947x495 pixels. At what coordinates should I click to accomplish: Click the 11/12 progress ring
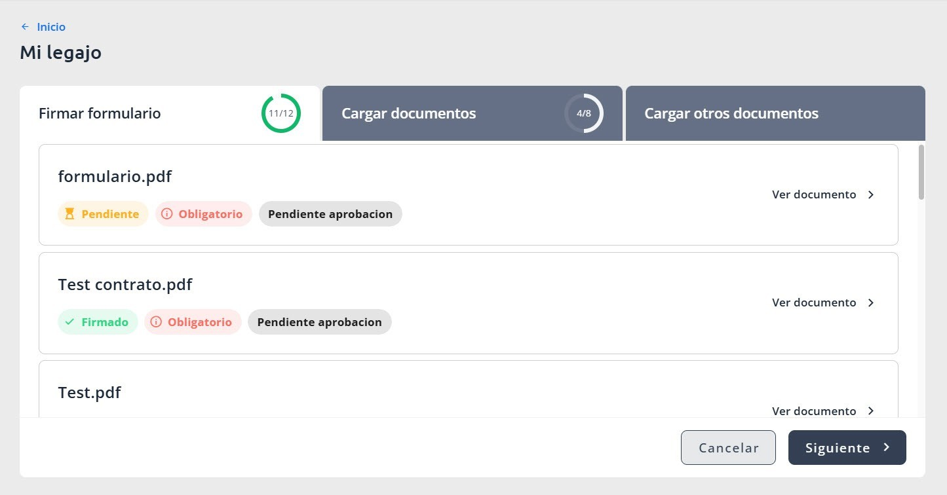281,113
